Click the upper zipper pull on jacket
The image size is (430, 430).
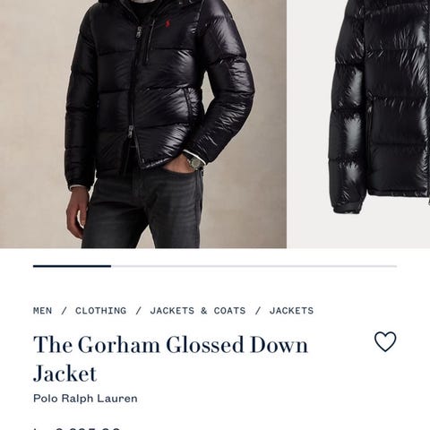[139, 33]
